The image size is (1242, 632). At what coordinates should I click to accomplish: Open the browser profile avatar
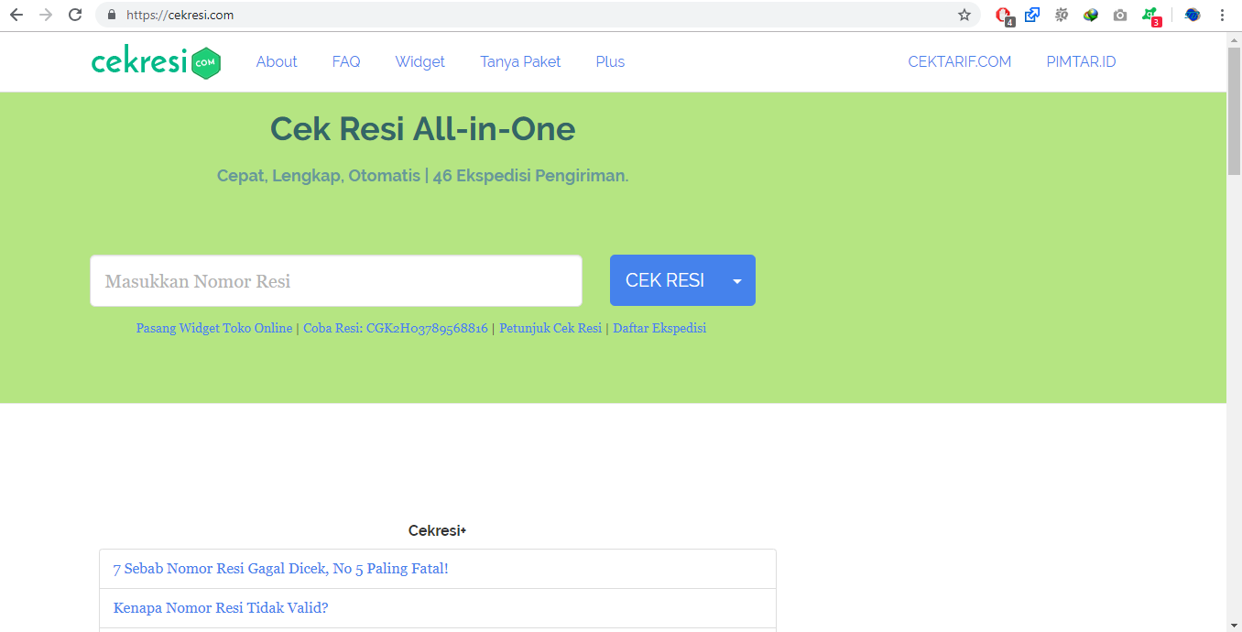pyautogui.click(x=1193, y=15)
